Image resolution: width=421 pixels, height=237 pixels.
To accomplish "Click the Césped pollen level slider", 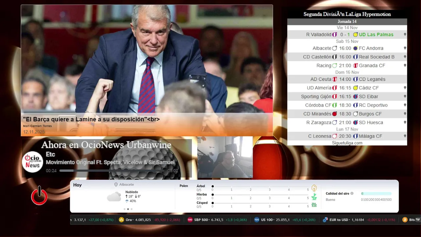I will pyautogui.click(x=260, y=203).
